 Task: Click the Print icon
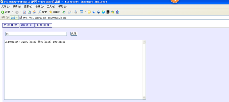point(76,12)
